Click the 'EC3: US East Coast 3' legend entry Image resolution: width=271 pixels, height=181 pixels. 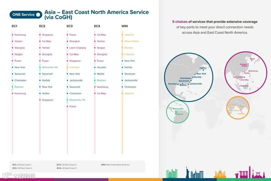[66, 165]
